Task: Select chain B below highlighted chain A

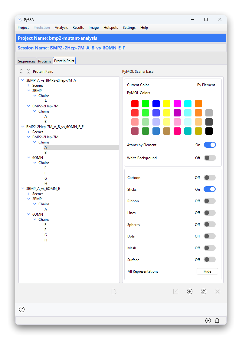Action: pos(46,153)
